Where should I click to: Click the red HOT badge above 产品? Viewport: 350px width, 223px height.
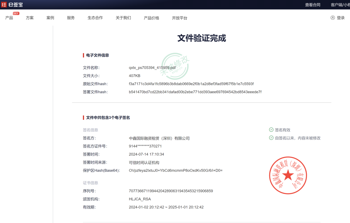click(x=16, y=13)
